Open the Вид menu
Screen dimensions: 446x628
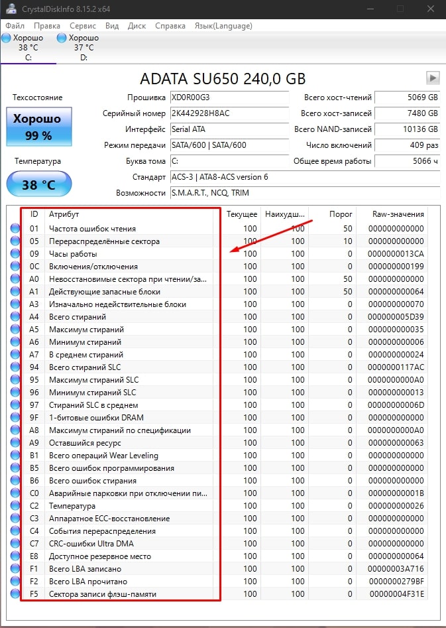coord(112,26)
